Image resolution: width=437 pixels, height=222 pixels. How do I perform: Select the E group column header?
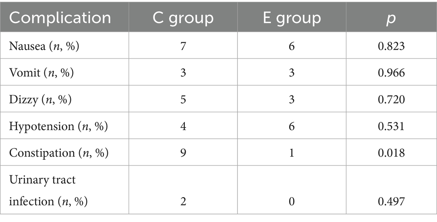click(292, 17)
